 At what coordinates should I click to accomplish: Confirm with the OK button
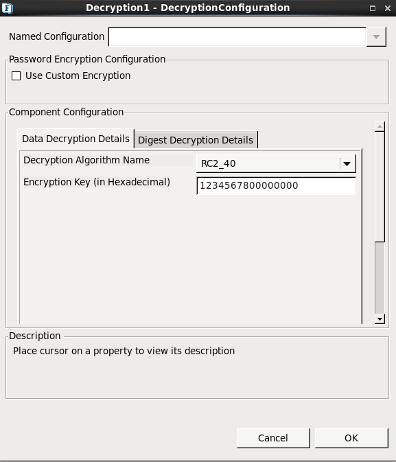351,438
